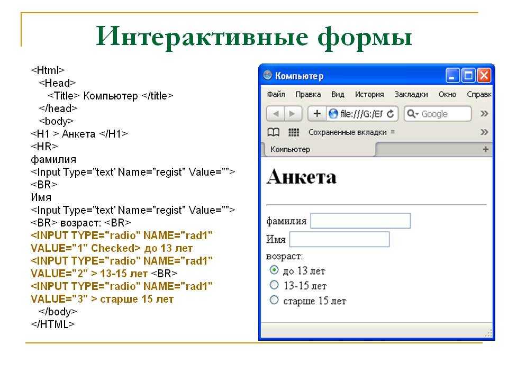Open the Вид menu
Image resolution: width=508 pixels, height=381 pixels.
pos(338,94)
